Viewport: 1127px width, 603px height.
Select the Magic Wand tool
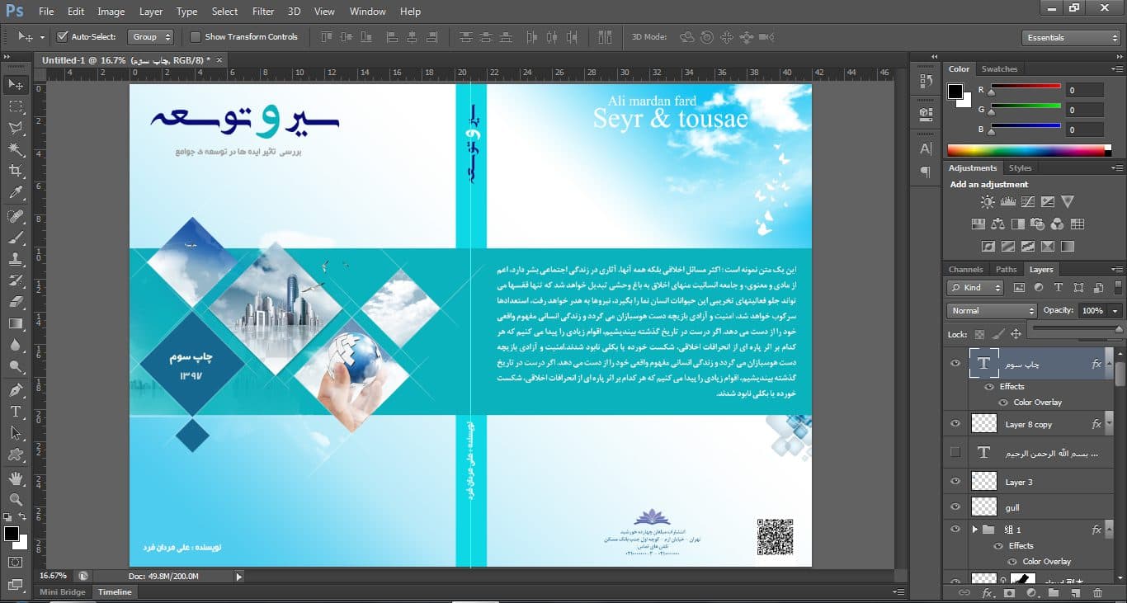(x=16, y=149)
